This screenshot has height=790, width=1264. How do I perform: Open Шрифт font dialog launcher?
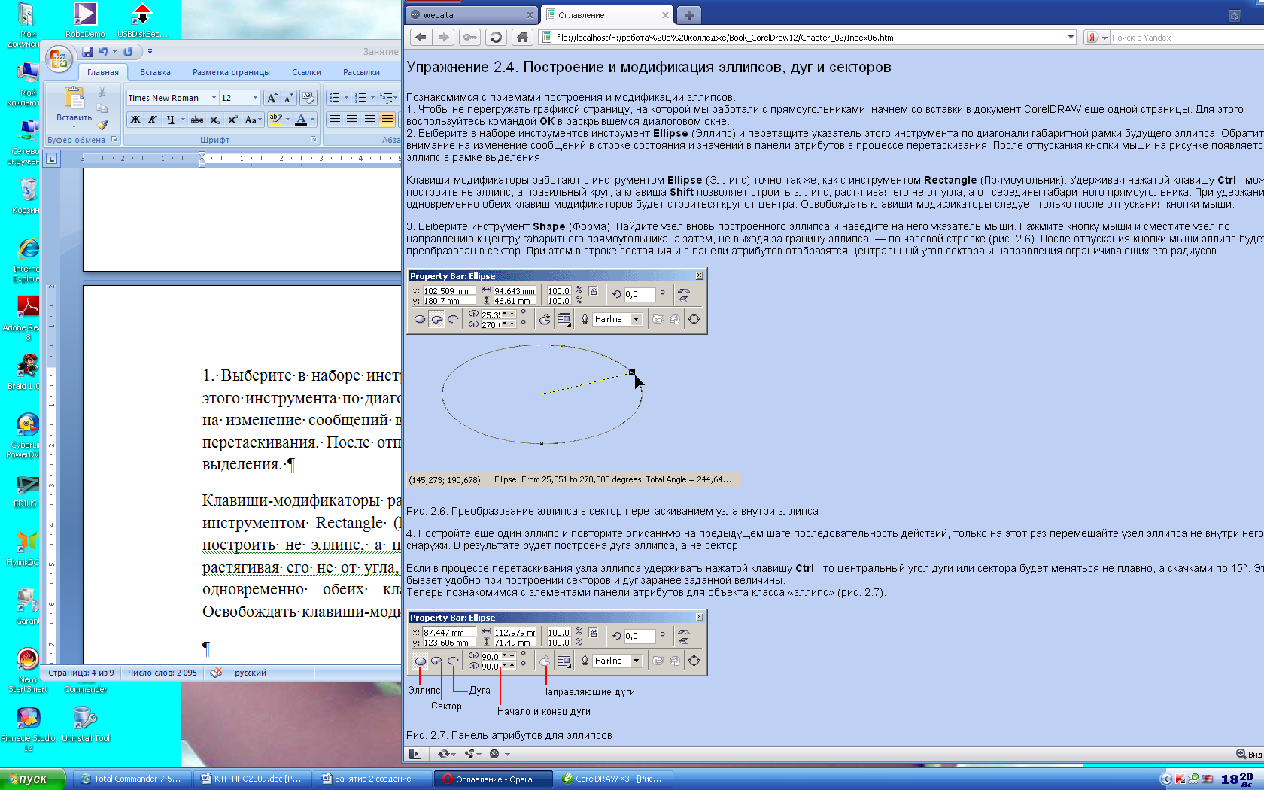(x=314, y=140)
